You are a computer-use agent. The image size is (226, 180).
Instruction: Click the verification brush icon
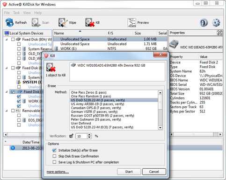71,136
